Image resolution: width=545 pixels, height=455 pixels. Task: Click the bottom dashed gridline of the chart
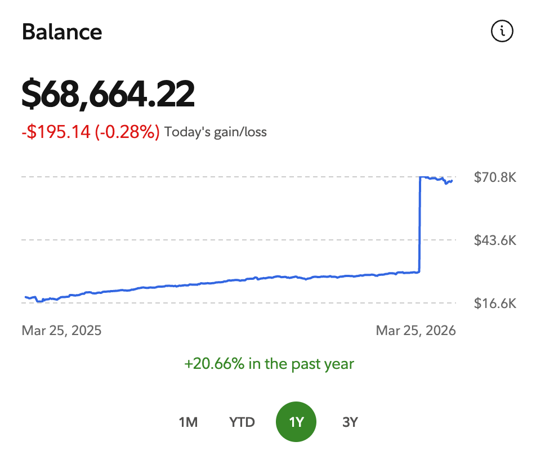pyautogui.click(x=225, y=303)
